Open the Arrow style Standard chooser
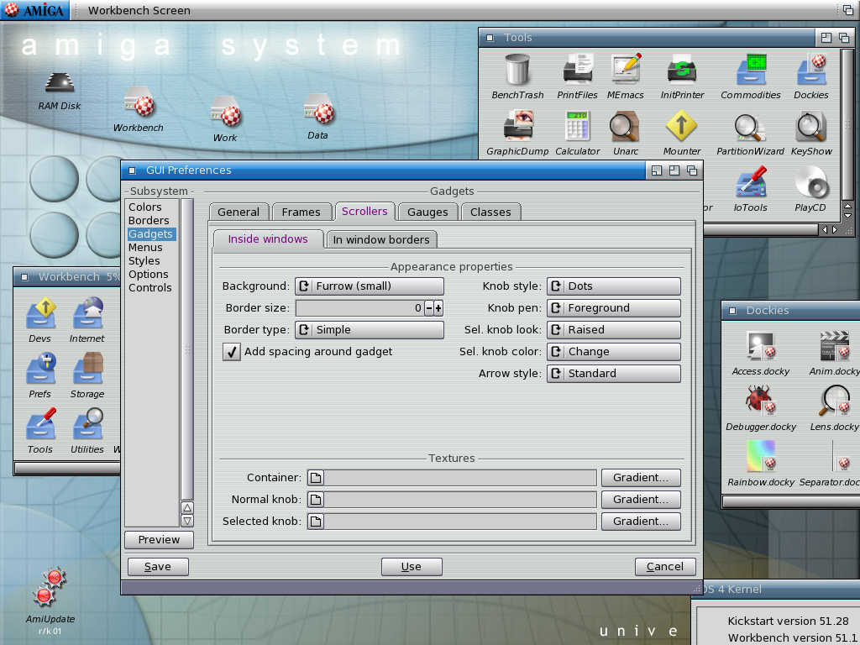 click(613, 374)
